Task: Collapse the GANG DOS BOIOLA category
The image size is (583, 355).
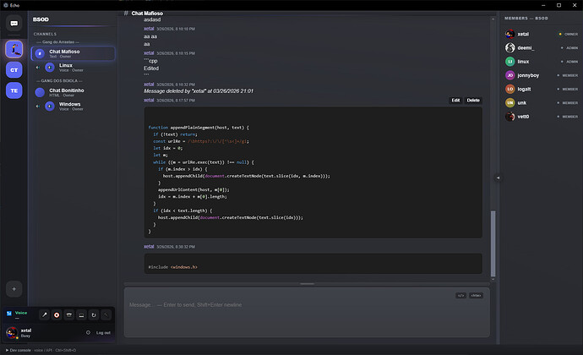Action: 59,81
